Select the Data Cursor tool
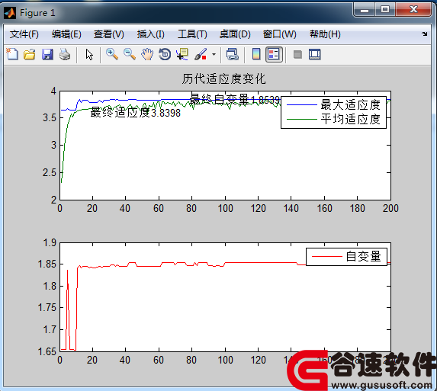Viewport: 437px width, 391px height. tap(182, 54)
